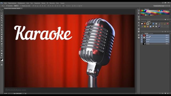
Task: Select the Path Selection tool
Action: [x=2, y=49]
